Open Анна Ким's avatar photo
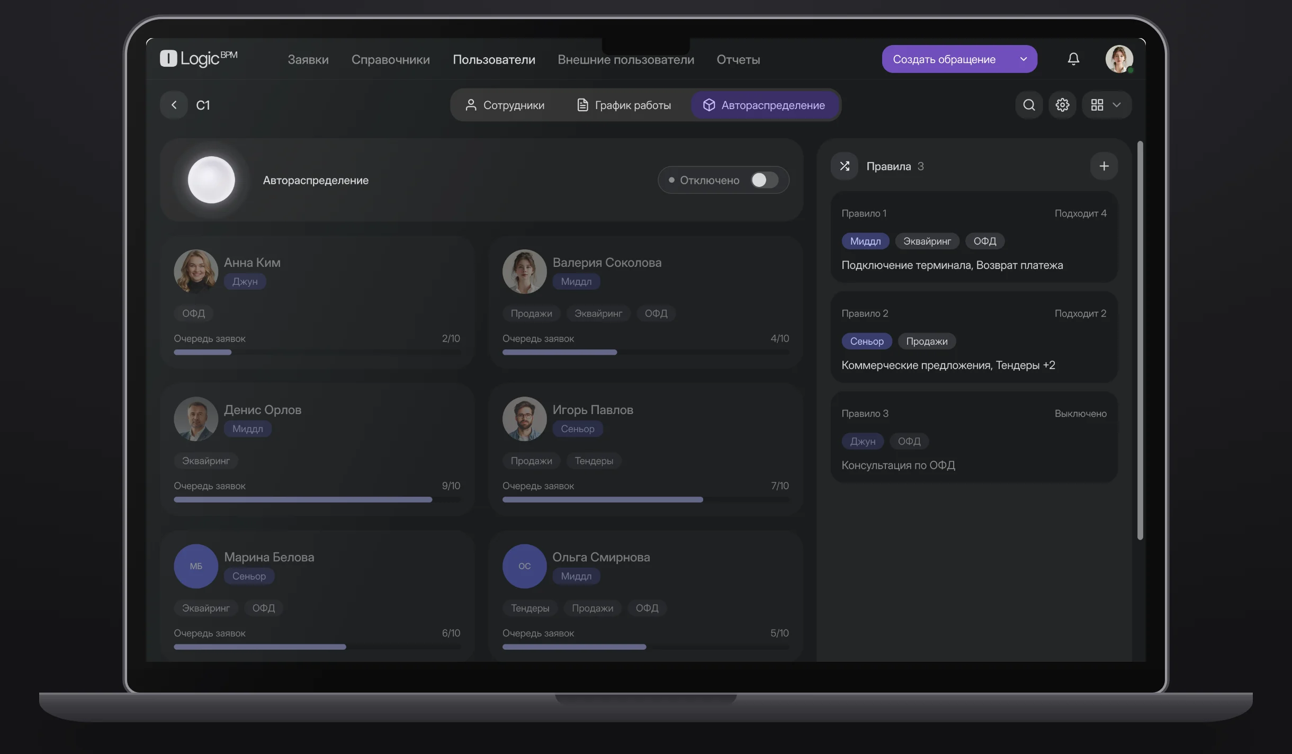 point(196,271)
